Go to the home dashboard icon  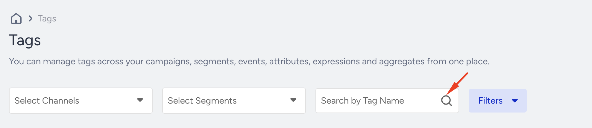click(x=16, y=18)
